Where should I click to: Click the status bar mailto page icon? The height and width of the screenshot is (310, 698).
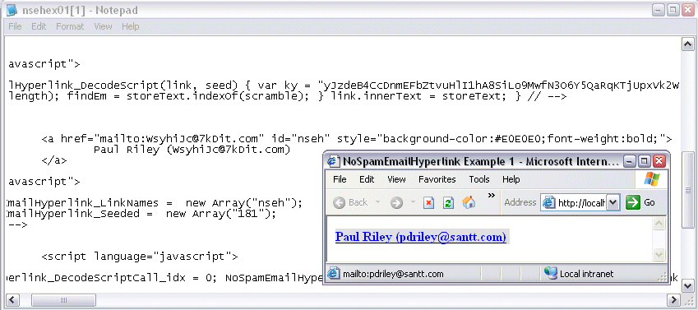click(334, 274)
